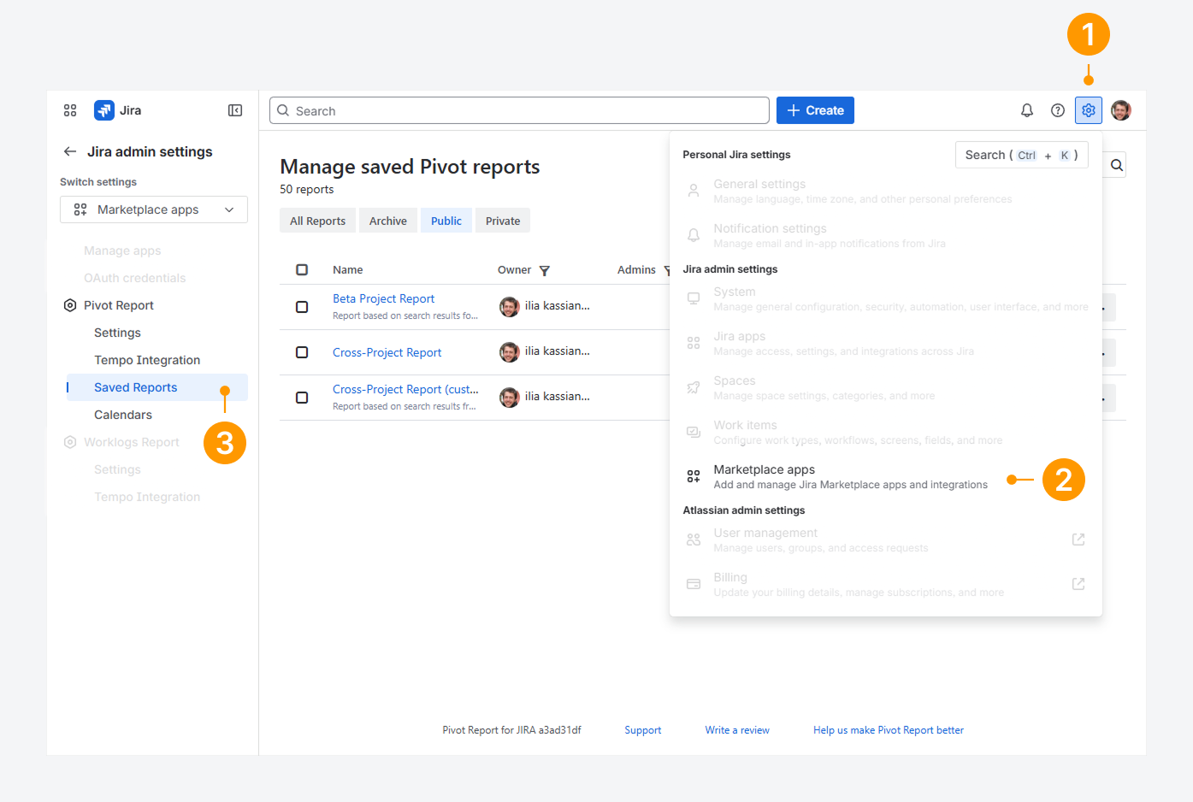Open the user profile avatar

1121,110
